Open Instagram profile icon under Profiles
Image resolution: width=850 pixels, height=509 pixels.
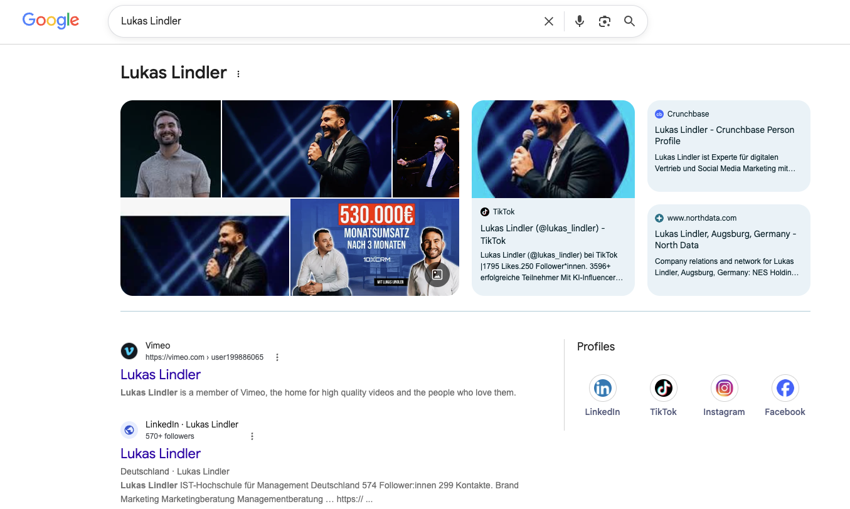pyautogui.click(x=724, y=389)
